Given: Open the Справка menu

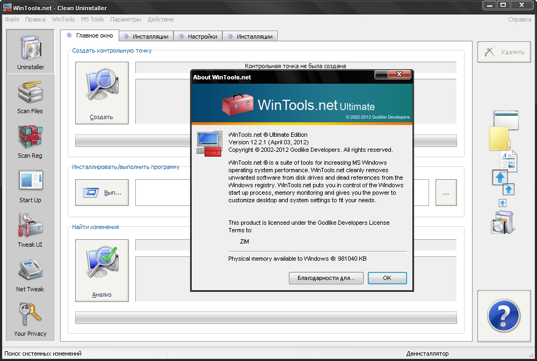Looking at the screenshot, I should [519, 19].
